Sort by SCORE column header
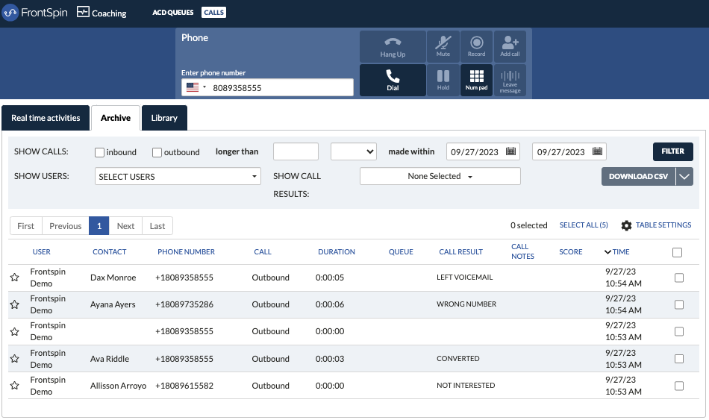 coord(571,252)
